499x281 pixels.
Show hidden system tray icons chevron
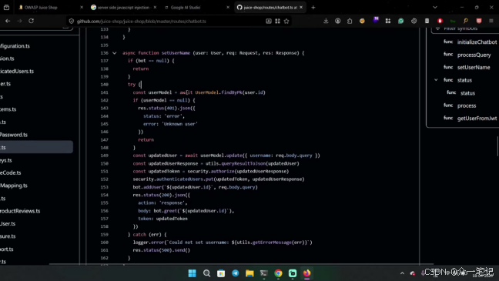[x=402, y=273]
